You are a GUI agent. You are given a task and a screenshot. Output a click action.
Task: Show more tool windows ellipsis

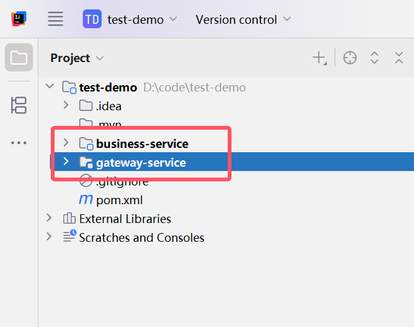(19, 143)
